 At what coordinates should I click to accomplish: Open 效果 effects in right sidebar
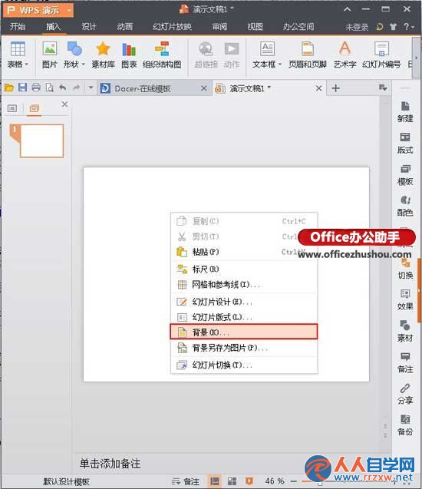click(x=405, y=300)
